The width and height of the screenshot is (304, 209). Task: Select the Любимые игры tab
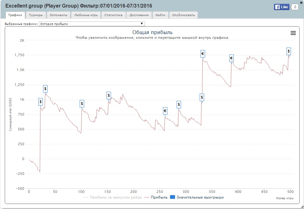(86, 15)
